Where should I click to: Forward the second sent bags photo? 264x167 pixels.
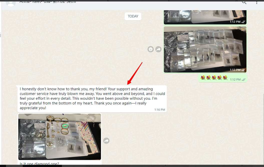click(158, 49)
